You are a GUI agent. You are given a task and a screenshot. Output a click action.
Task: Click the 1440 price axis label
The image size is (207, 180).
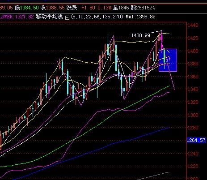193,25
